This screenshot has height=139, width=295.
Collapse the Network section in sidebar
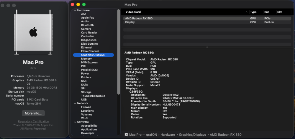(75, 103)
